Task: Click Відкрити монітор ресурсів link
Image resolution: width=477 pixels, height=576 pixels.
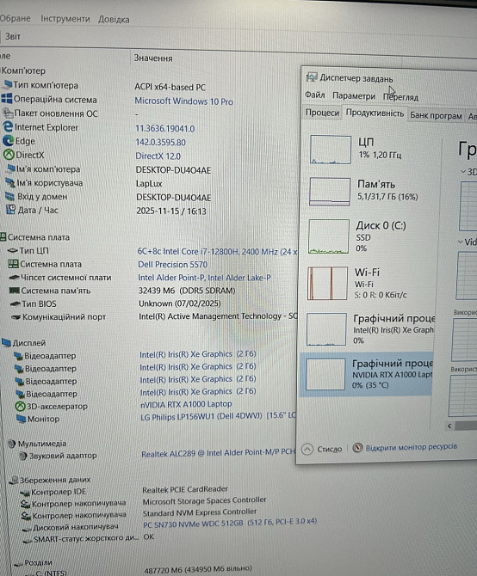Action: [x=412, y=447]
